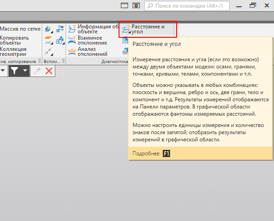Run the Анализ отклонений command
This screenshot has height=221, width=274.
click(88, 51)
